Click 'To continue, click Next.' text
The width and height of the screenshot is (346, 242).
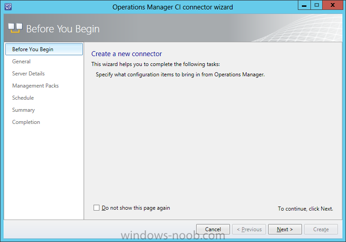click(x=306, y=208)
